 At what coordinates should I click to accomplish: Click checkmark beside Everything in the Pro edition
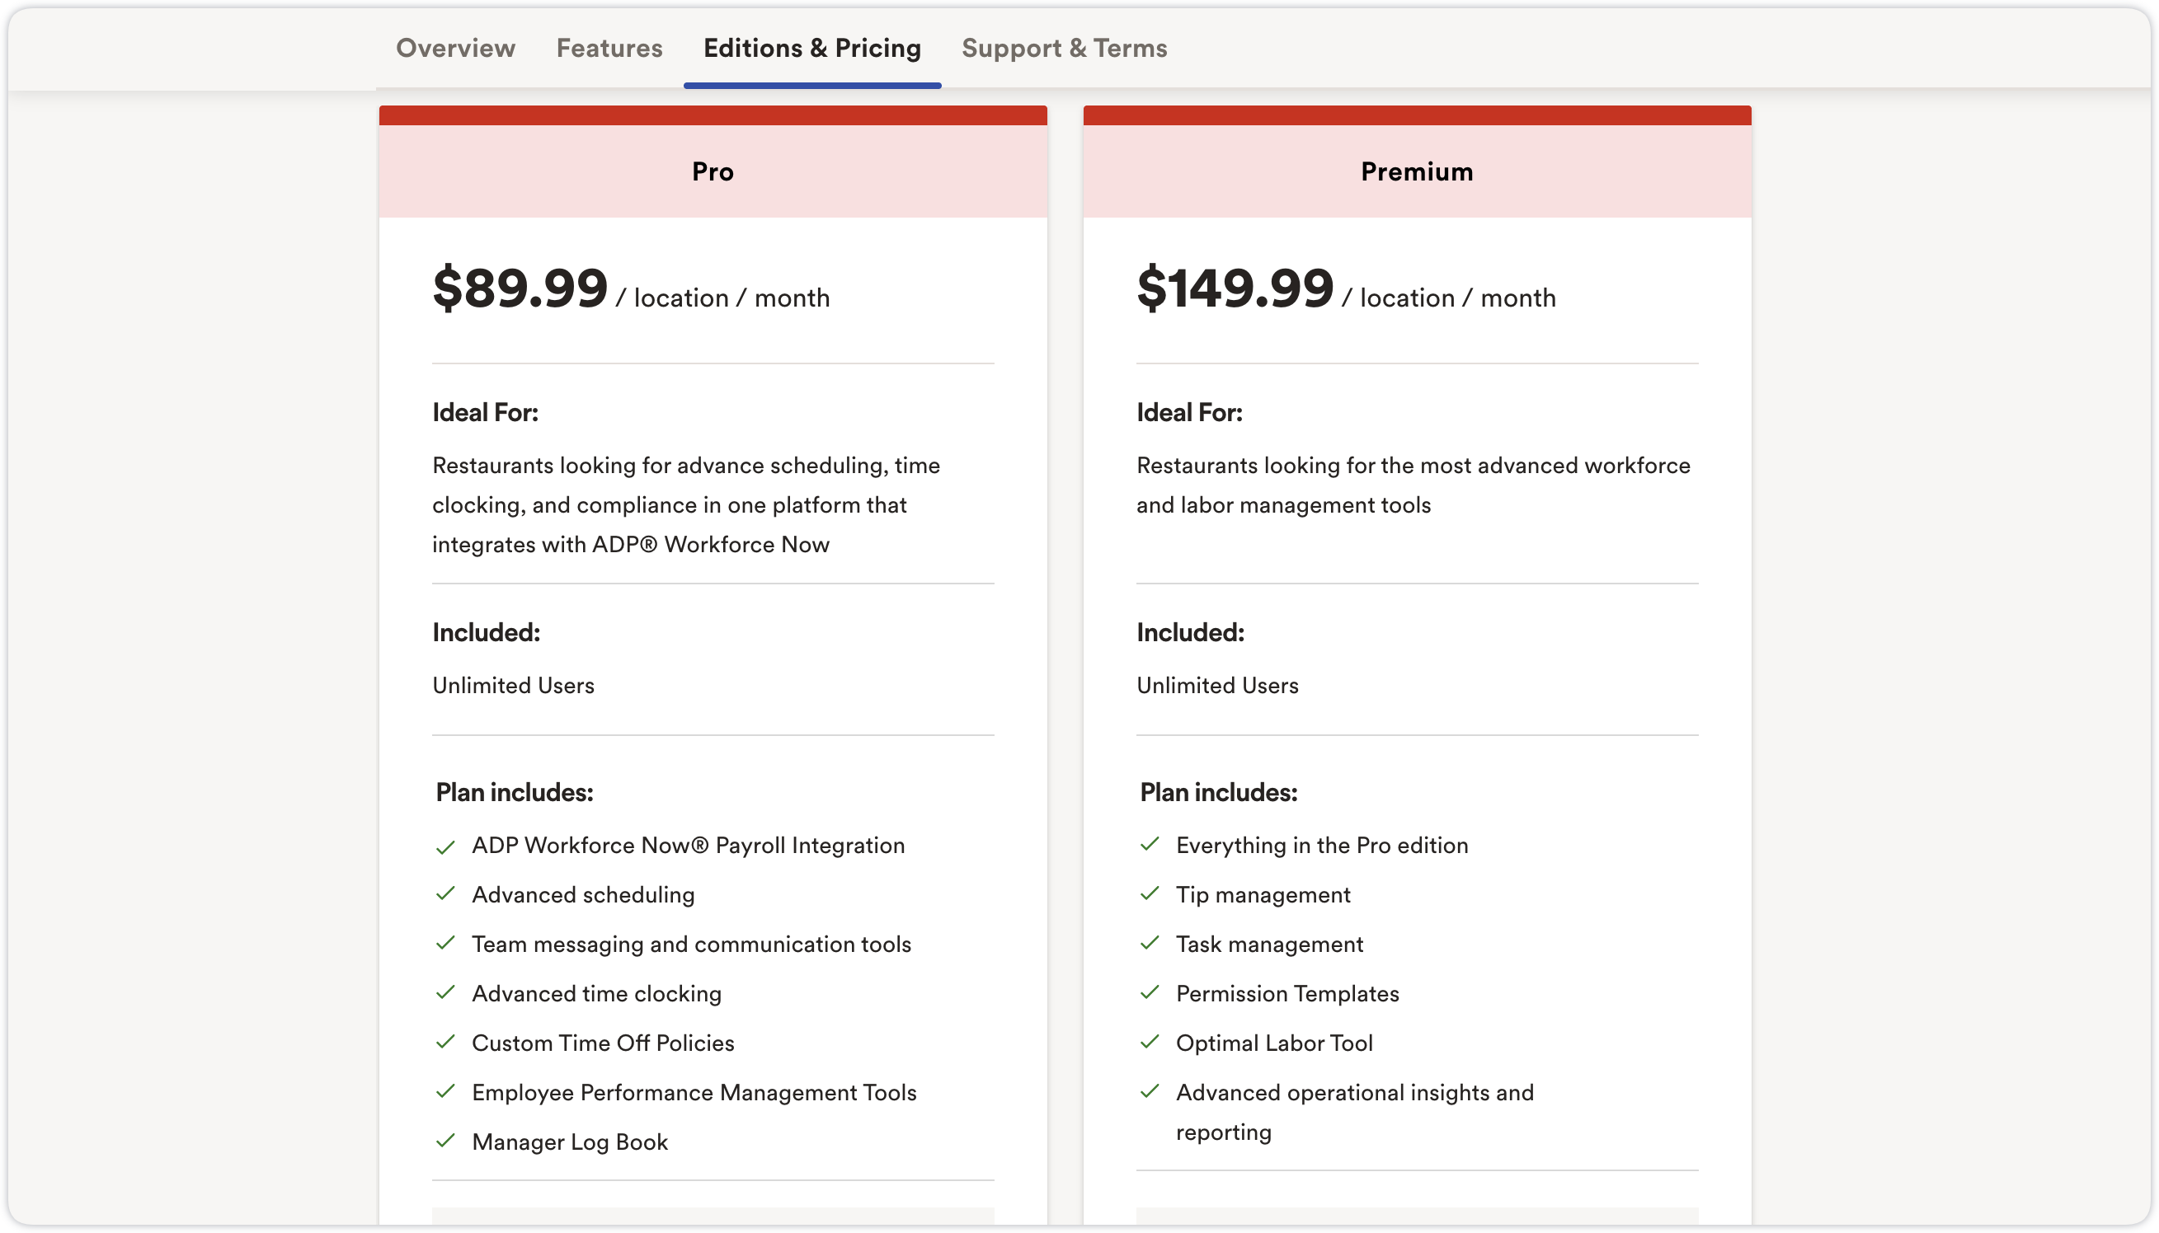1150,844
